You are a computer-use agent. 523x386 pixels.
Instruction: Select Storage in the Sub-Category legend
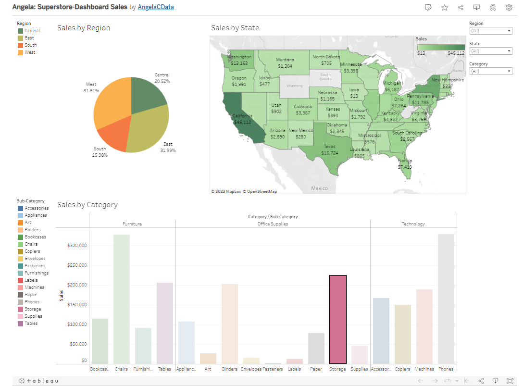point(21,309)
